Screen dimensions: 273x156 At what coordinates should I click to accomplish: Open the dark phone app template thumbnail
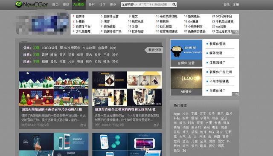pos(54,145)
